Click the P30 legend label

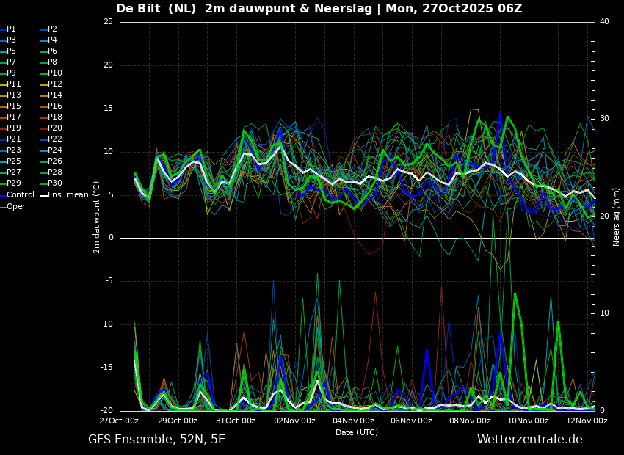click(x=51, y=183)
